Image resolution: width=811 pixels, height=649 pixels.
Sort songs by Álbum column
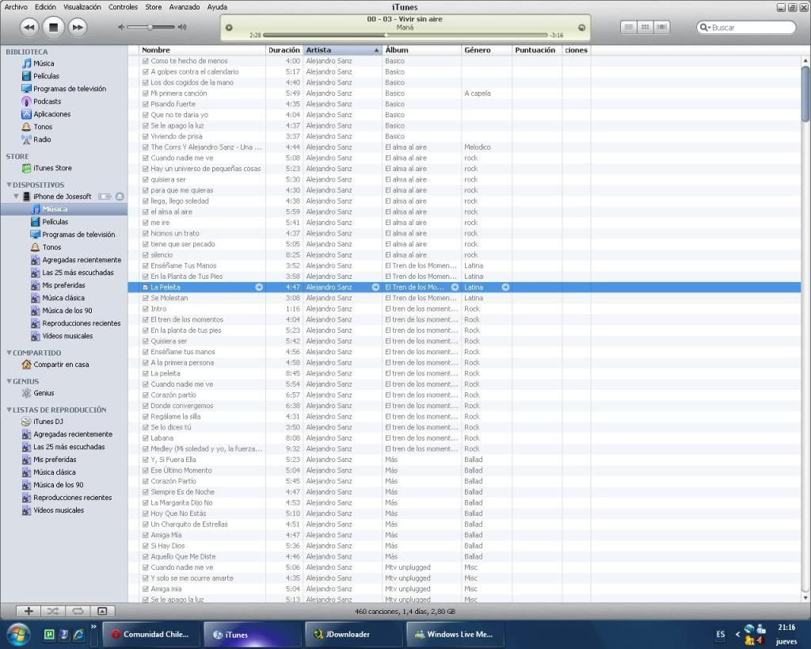(x=421, y=50)
